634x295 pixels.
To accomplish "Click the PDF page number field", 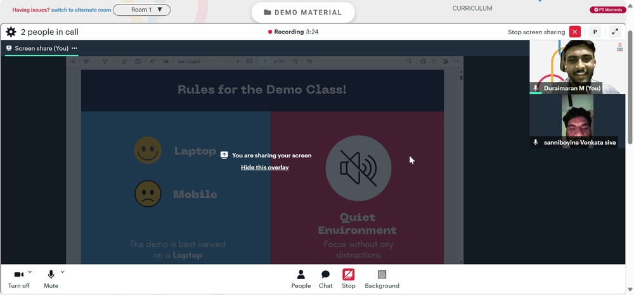I will click(264, 62).
